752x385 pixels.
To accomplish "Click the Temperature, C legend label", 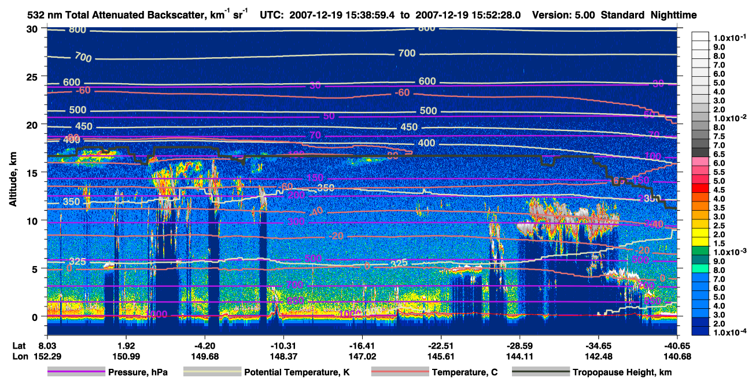I will [x=465, y=373].
